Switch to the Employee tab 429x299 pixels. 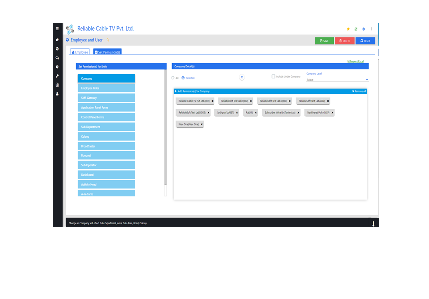(80, 52)
